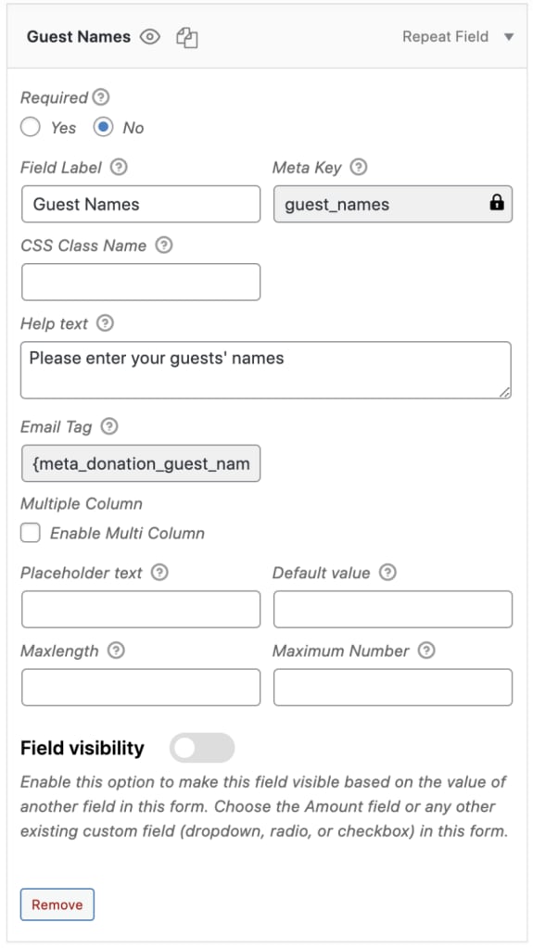The height and width of the screenshot is (948, 533).
Task: Click the Remove button
Action: [x=57, y=904]
